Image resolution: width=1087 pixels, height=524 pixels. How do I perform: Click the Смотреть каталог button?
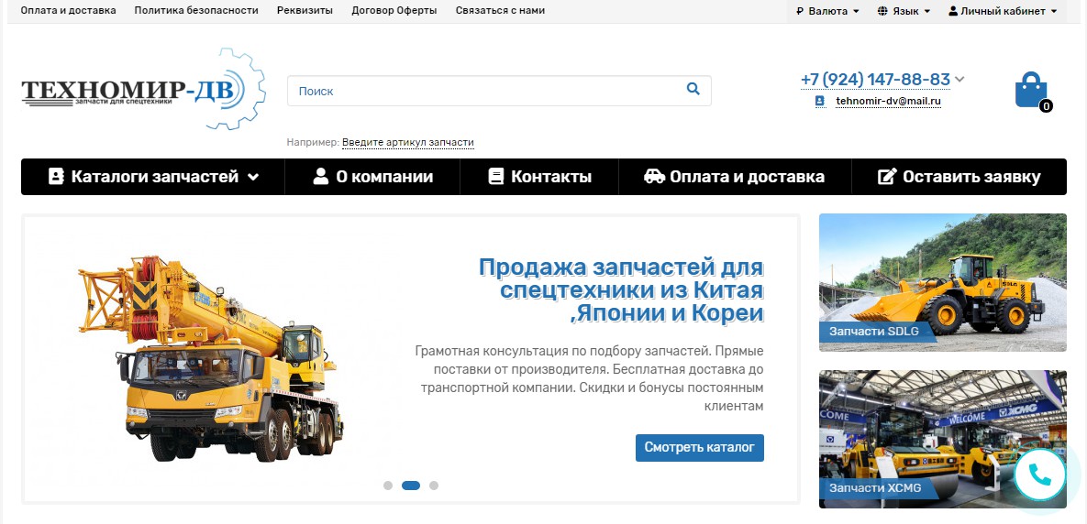(700, 447)
